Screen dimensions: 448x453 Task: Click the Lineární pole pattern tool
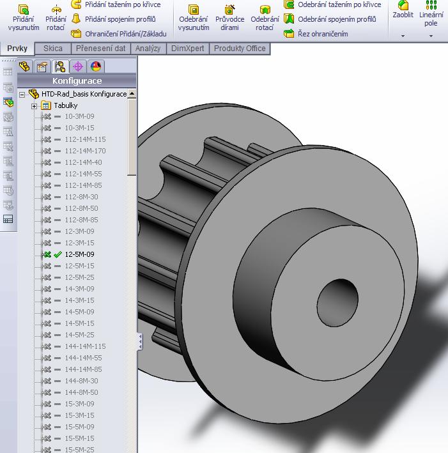[x=431, y=14]
